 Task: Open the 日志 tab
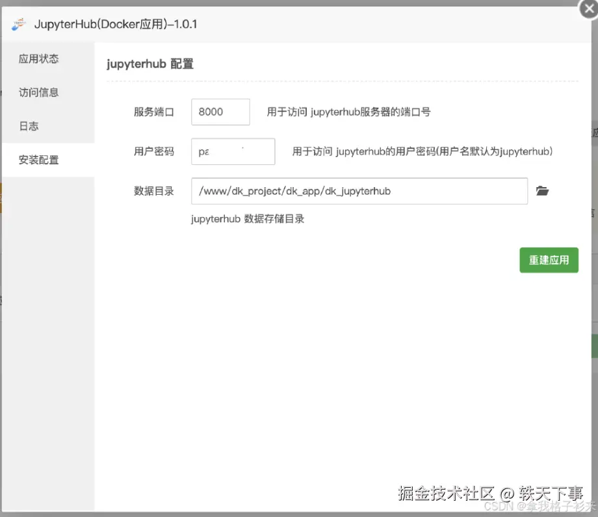[48, 126]
